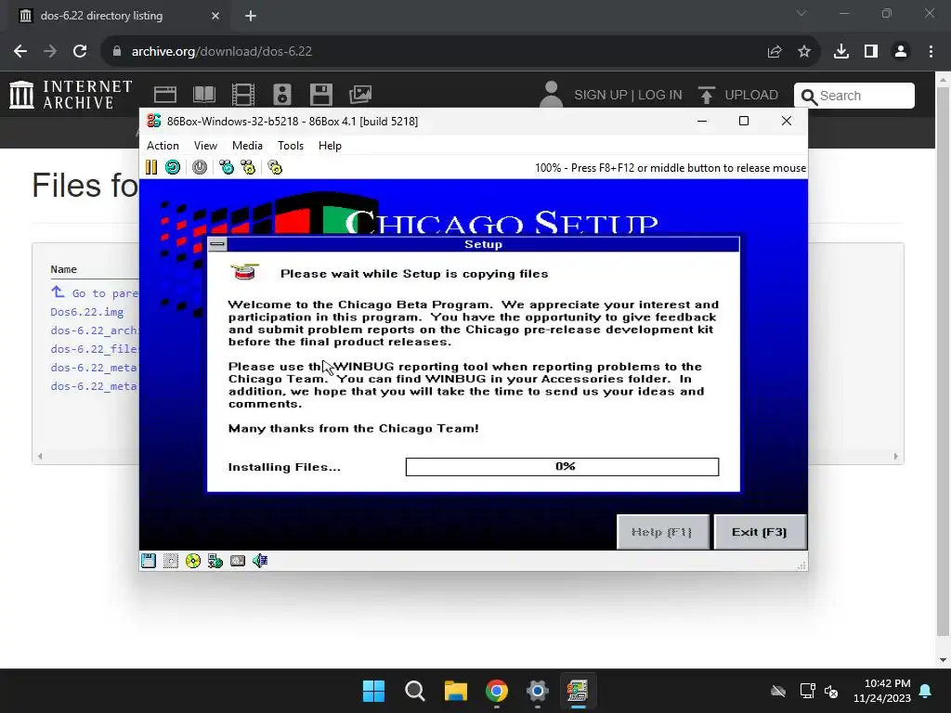The width and height of the screenshot is (951, 713).
Task: Click the Help (F1) setup button
Action: 662,532
